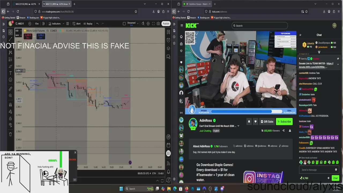Open the donate.tiltify.com link in chat
Screen dimensions: 343x193
pyautogui.click(x=316, y=65)
